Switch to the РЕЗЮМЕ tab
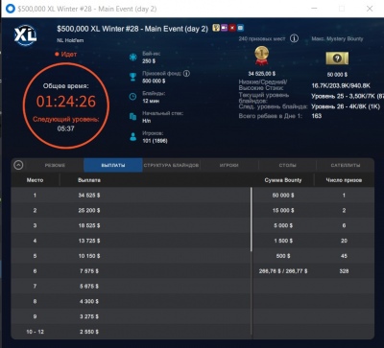 point(55,165)
